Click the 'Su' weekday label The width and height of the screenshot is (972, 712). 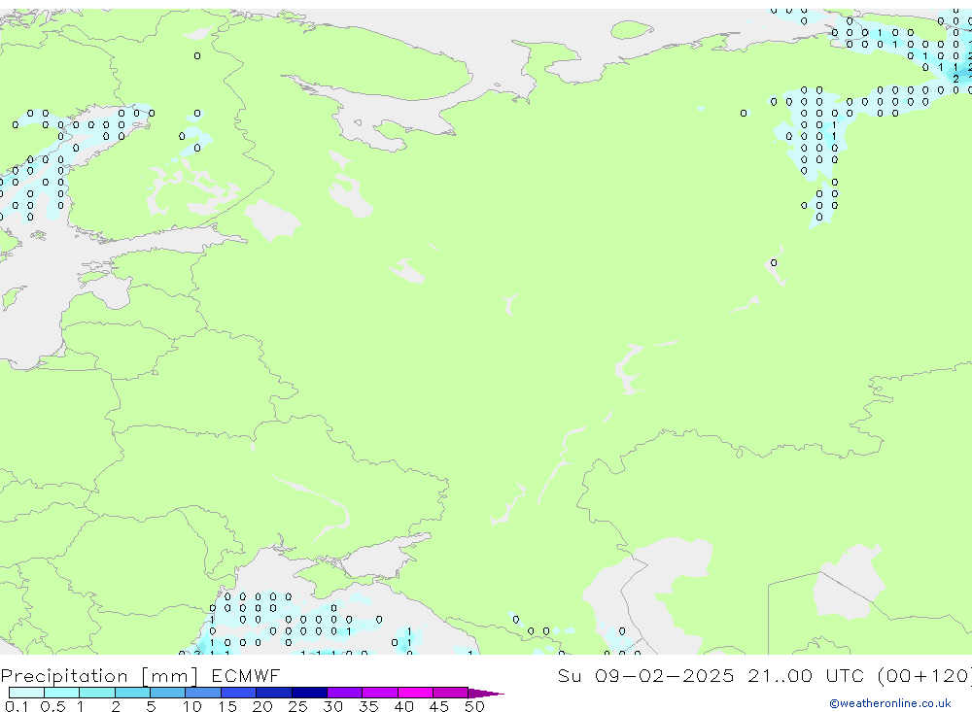coord(569,675)
